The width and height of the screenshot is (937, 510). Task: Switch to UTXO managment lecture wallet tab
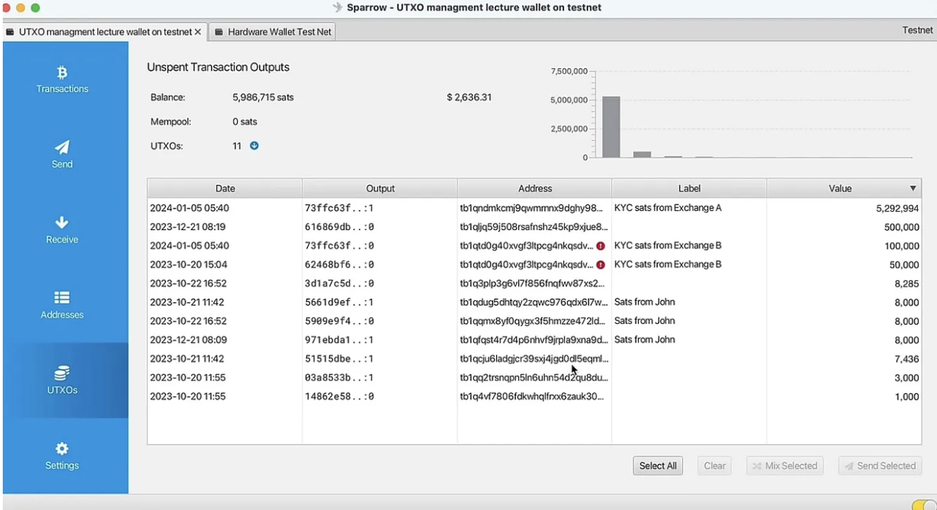pyautogui.click(x=105, y=32)
